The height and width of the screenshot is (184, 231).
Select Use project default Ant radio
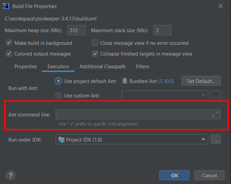[59, 81]
